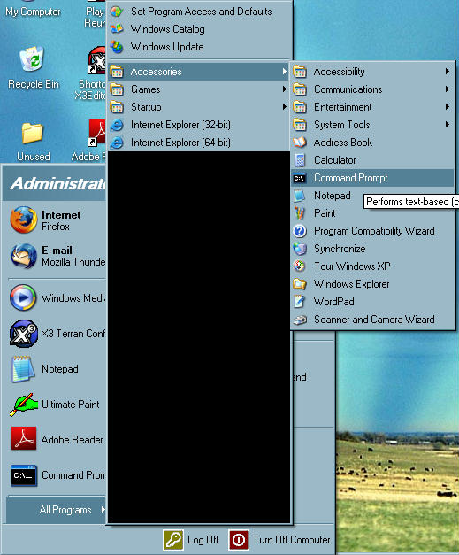The width and height of the screenshot is (459, 555).
Task: Click the Log Off button label
Action: pos(203,540)
